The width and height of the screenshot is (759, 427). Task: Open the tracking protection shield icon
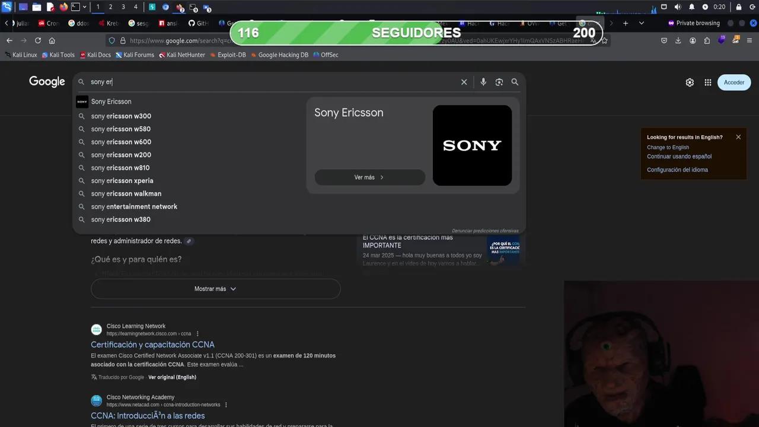(x=111, y=41)
